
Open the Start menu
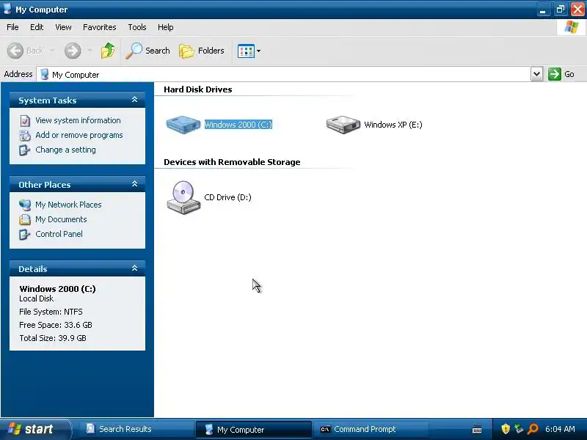[x=35, y=429]
